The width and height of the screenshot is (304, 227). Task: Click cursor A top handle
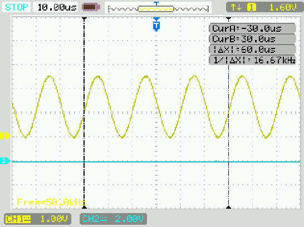[84, 18]
